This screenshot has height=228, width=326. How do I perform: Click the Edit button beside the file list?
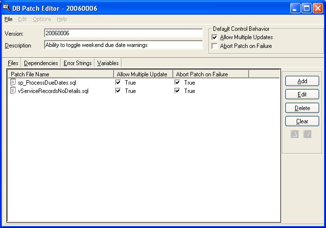click(x=302, y=94)
